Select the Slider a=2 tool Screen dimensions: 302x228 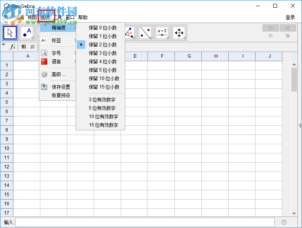tap(162, 33)
